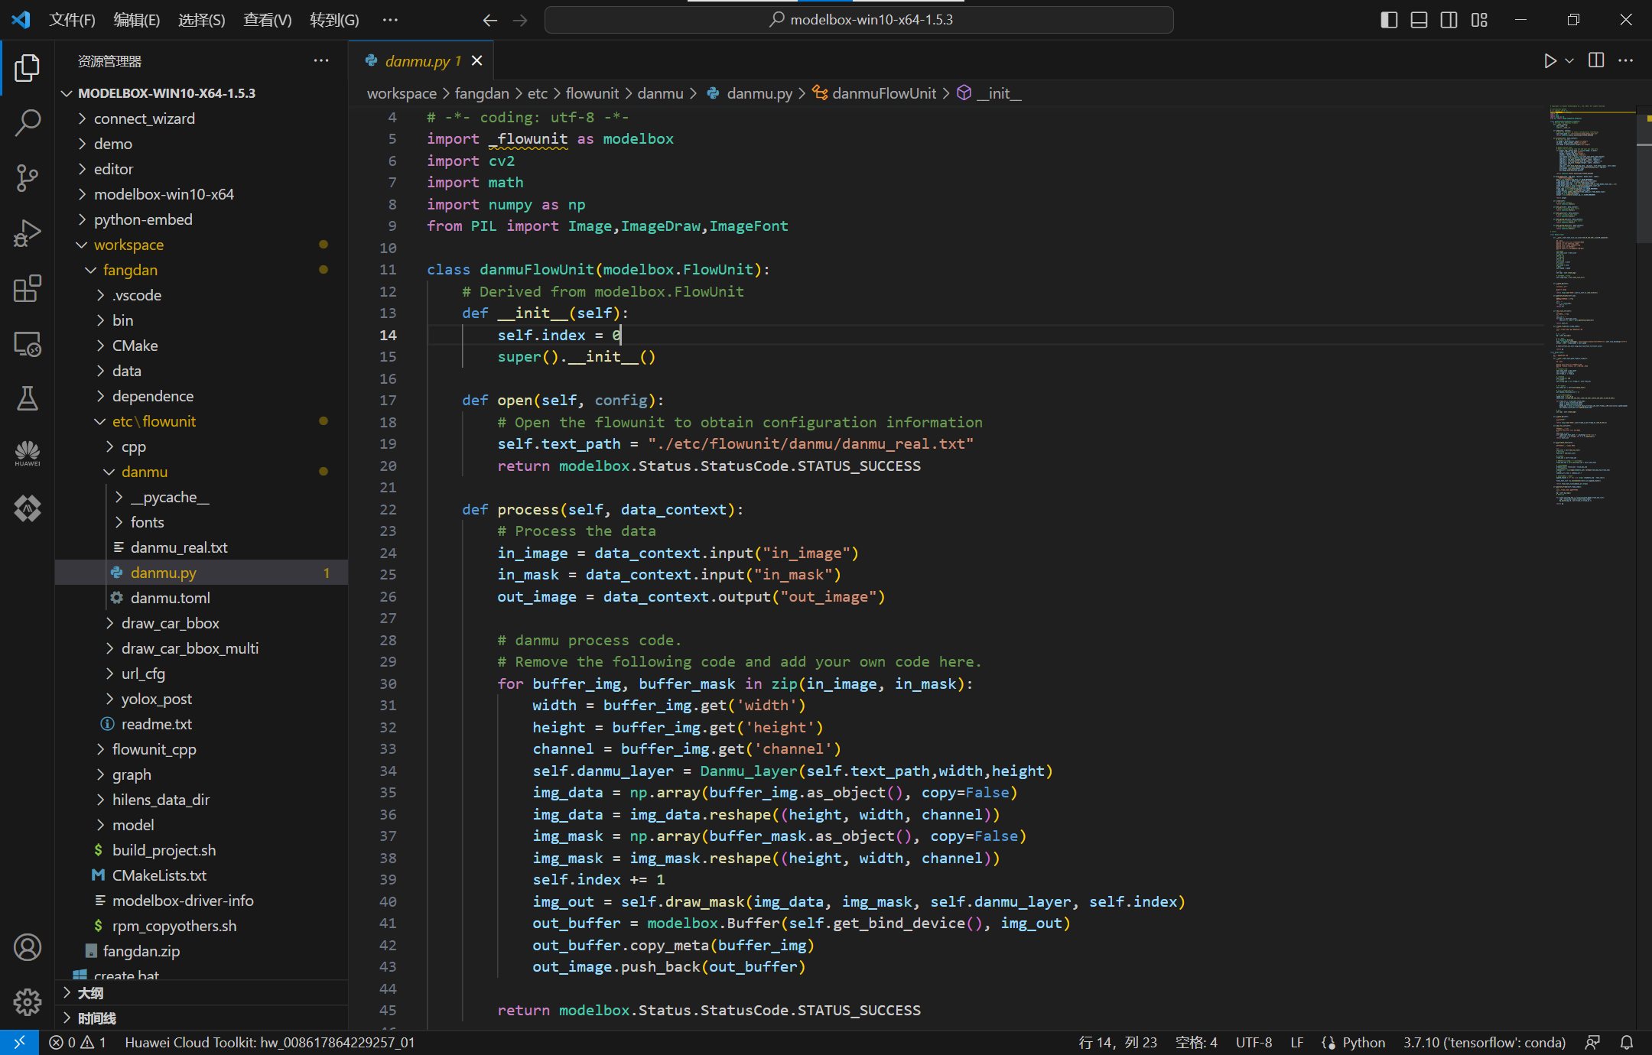Collapse the danmu folder
Viewport: 1652px width, 1055px height.
coord(144,472)
